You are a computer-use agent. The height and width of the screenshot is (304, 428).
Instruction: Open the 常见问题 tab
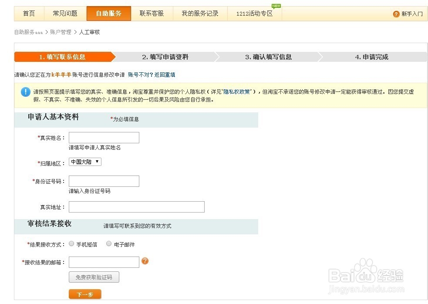click(x=65, y=14)
